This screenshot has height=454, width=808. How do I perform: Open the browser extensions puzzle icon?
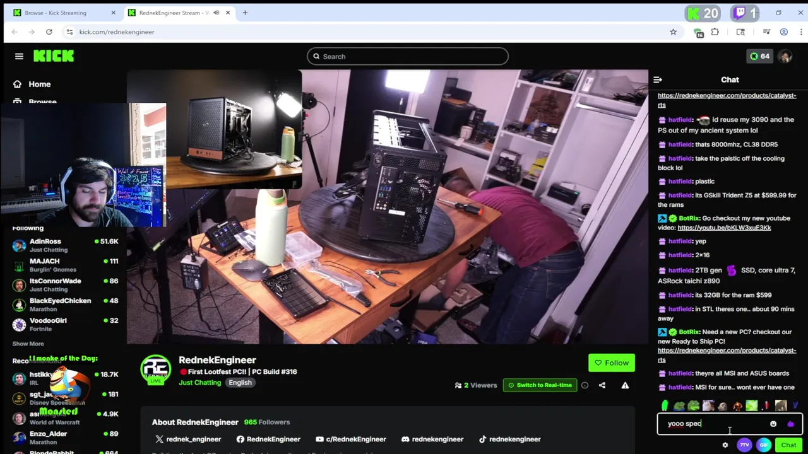point(715,32)
